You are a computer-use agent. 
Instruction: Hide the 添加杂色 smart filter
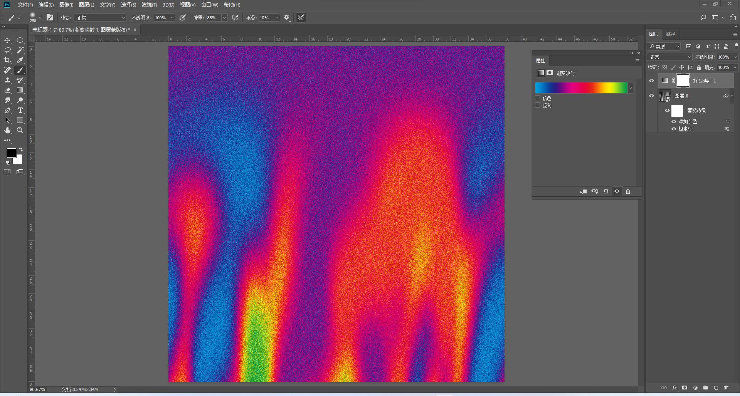point(674,121)
